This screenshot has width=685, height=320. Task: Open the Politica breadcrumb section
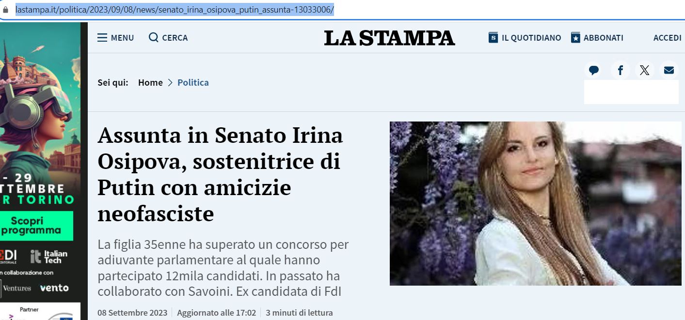193,82
